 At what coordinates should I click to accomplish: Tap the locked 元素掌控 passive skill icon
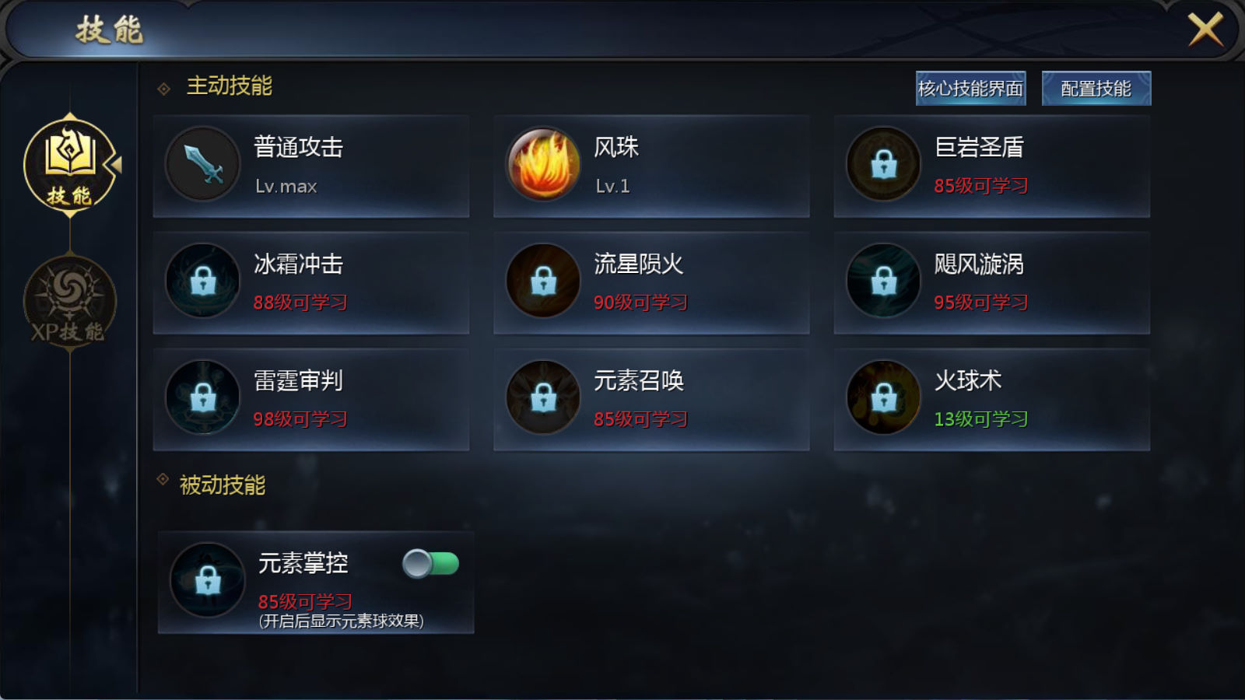207,580
